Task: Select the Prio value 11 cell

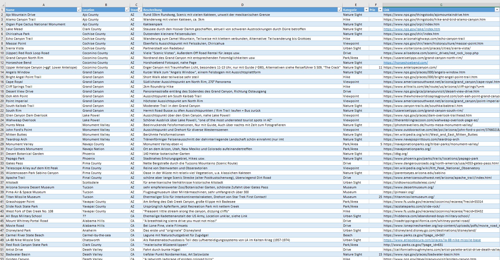Action: [x=376, y=67]
